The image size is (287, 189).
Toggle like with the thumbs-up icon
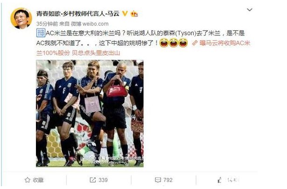220,180
